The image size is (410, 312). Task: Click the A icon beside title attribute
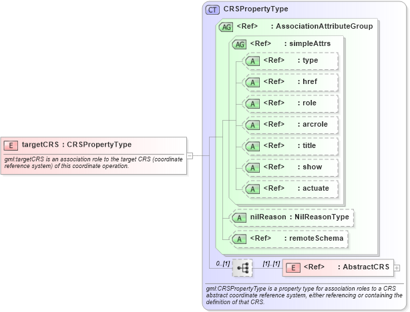[252, 147]
